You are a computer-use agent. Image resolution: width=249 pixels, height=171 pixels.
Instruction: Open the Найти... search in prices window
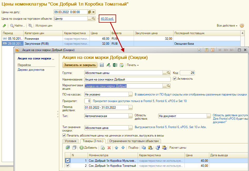pos(17,26)
